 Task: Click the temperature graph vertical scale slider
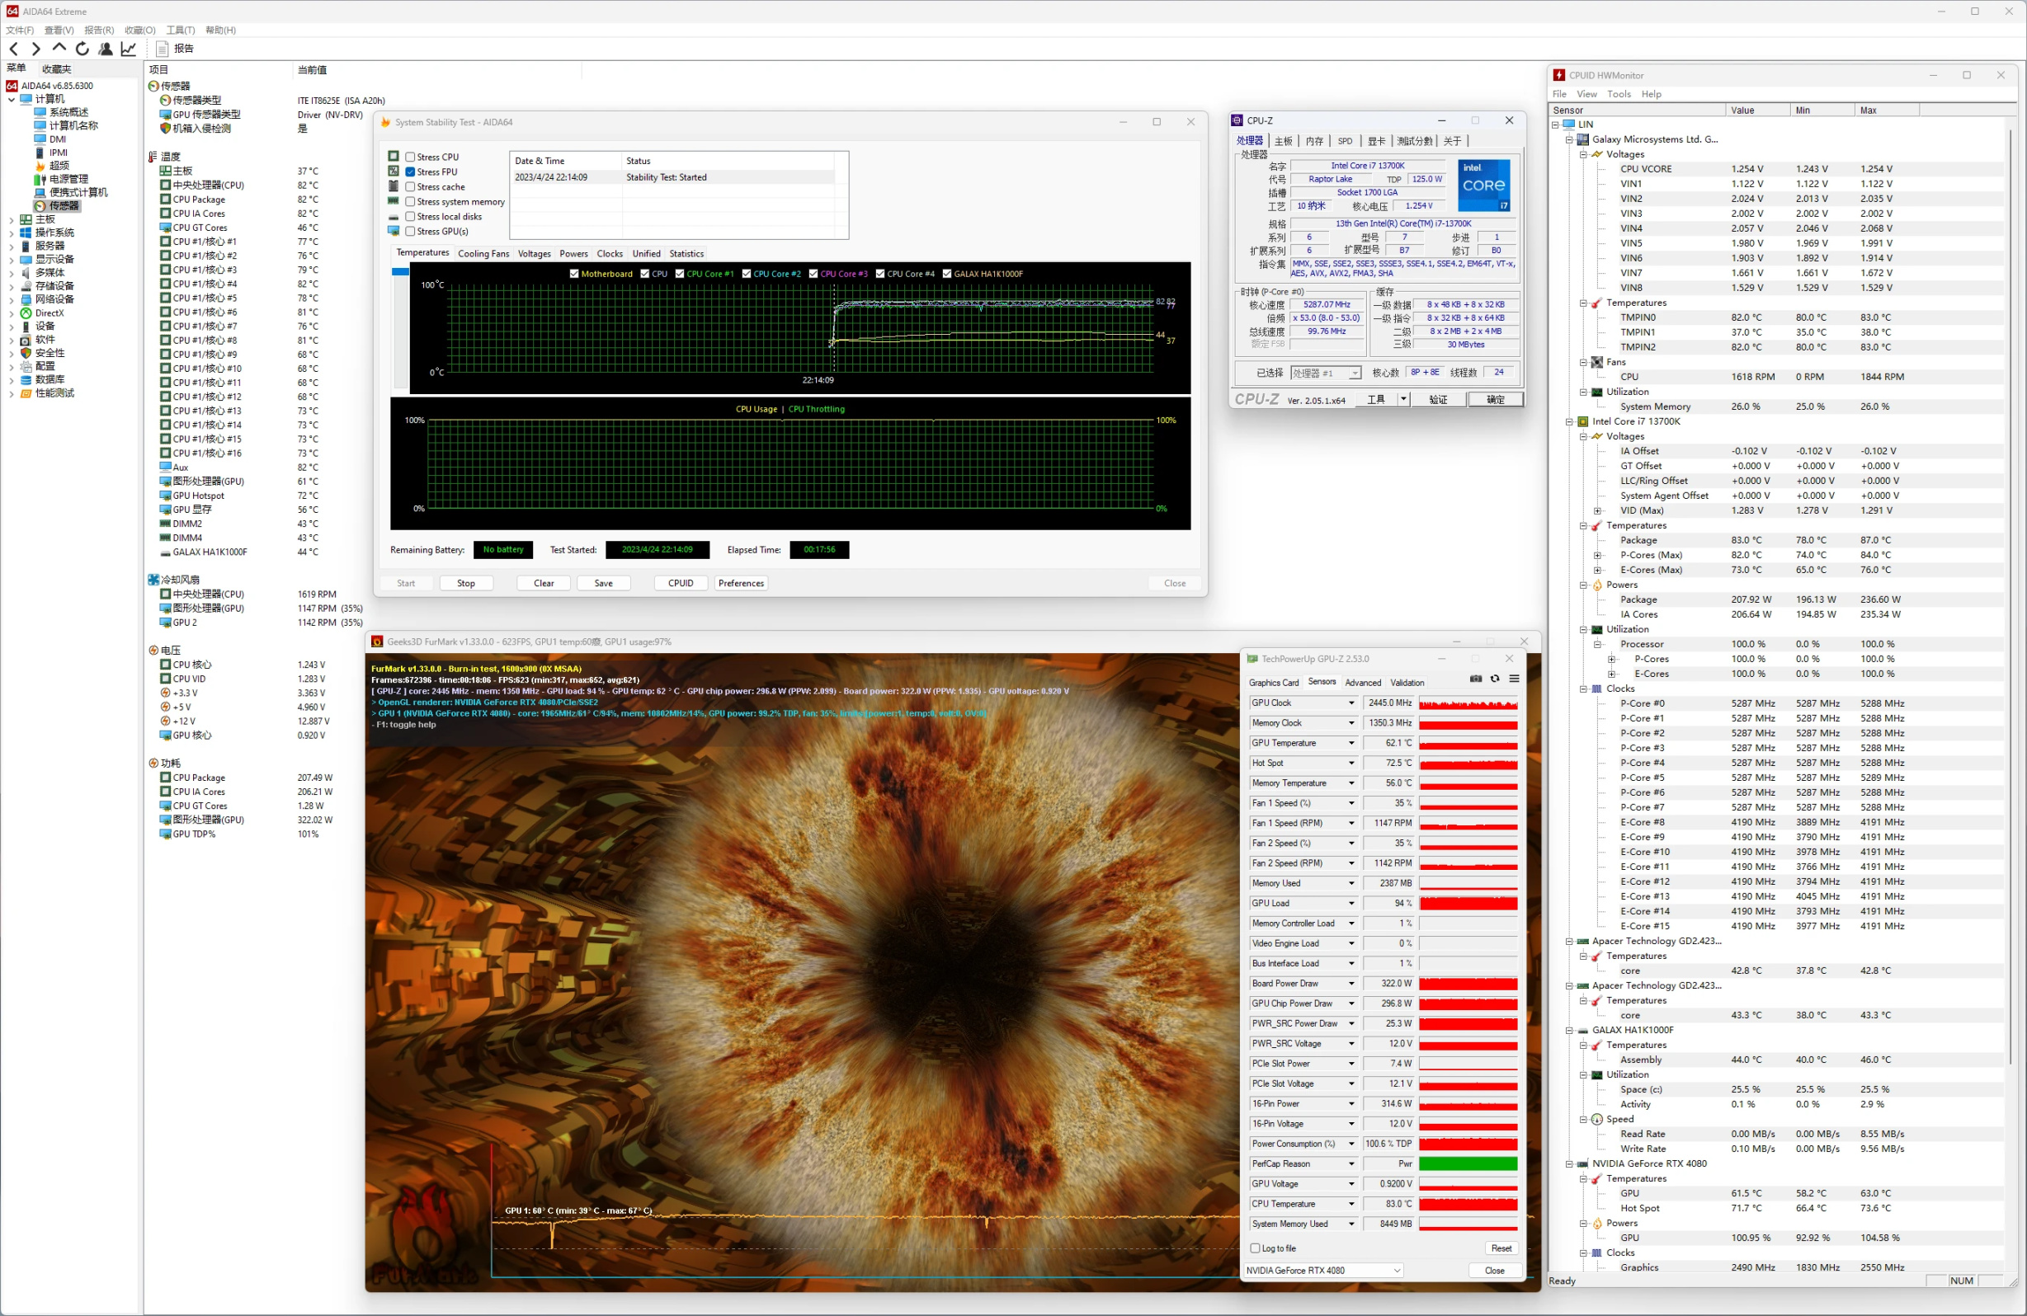pyautogui.click(x=400, y=272)
